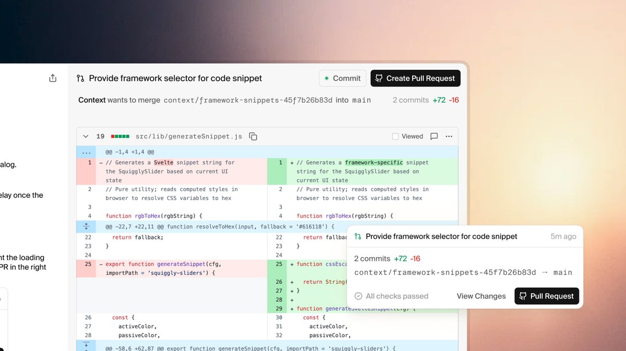Click activeColor, line on the left side
This screenshot has height=351, width=626.
pos(137,327)
